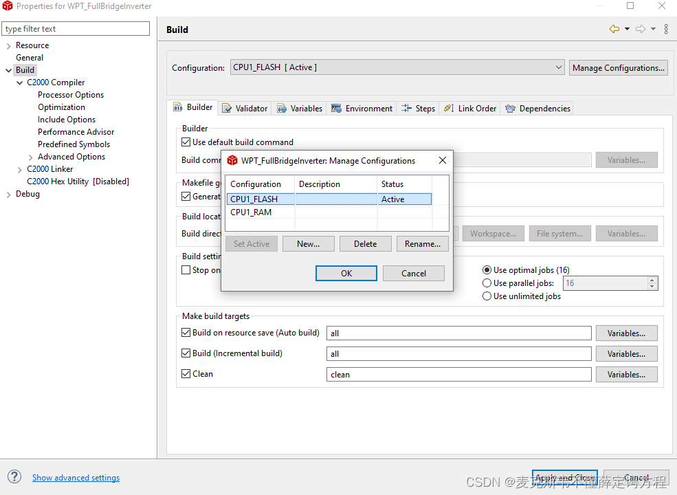Click the forward navigation arrow icon
Screen dimensions: 677x495
[x=641, y=29]
